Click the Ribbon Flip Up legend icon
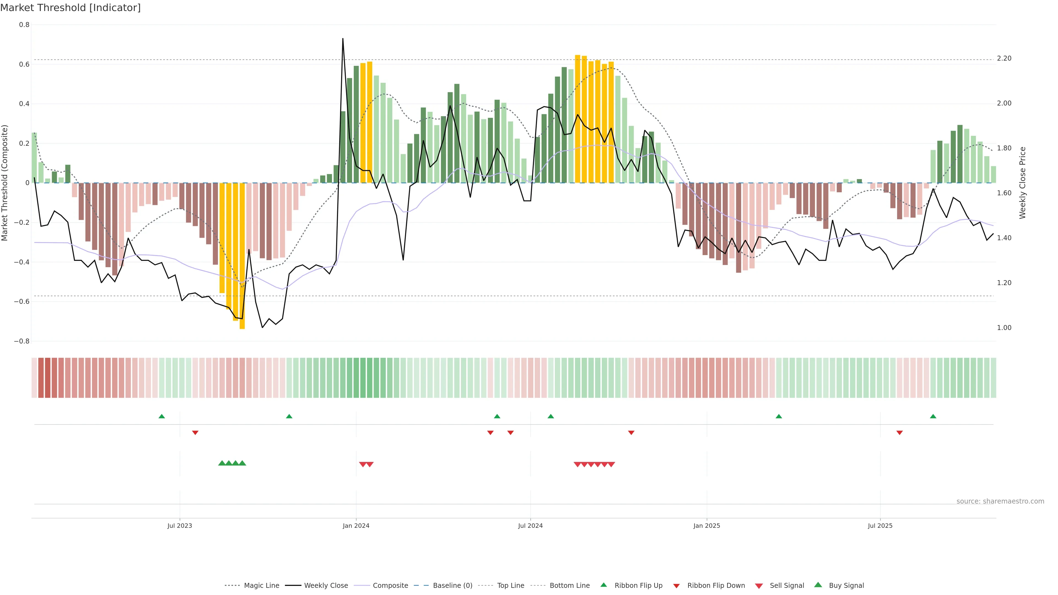1058x595 pixels. pos(603,585)
